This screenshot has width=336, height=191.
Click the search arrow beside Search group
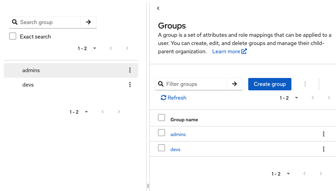tap(88, 22)
